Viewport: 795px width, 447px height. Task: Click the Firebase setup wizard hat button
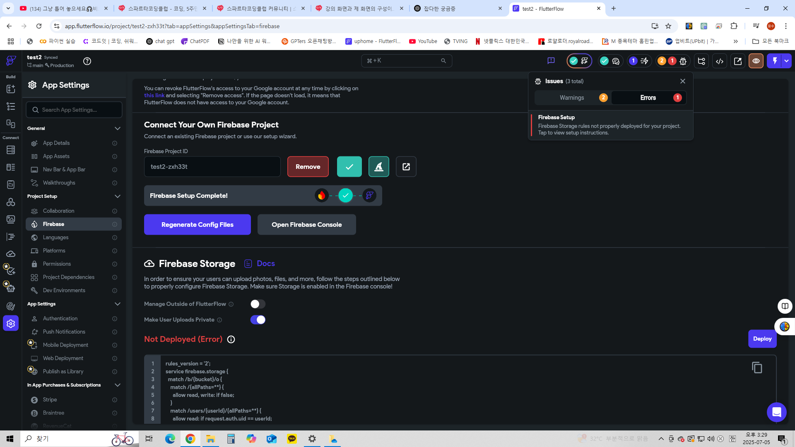click(379, 167)
